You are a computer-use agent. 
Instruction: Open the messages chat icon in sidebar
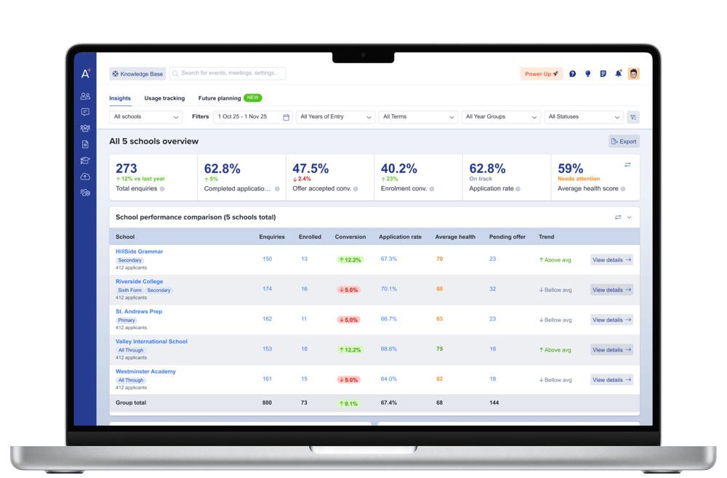click(x=85, y=112)
